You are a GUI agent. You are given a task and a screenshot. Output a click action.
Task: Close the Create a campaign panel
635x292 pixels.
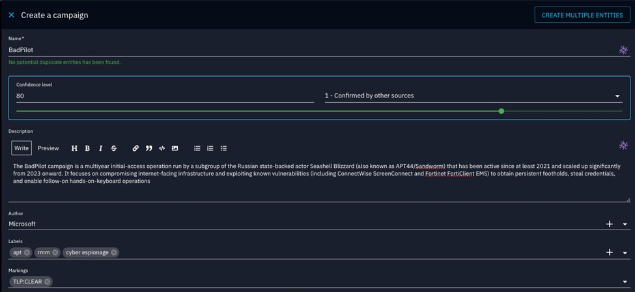click(x=11, y=15)
